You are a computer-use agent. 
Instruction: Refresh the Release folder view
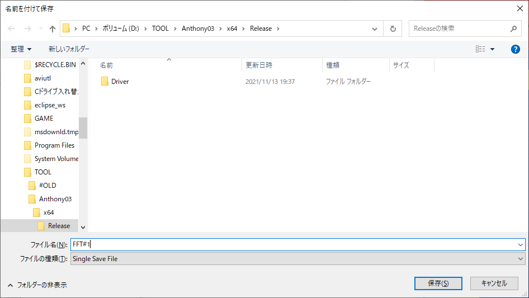coord(393,29)
